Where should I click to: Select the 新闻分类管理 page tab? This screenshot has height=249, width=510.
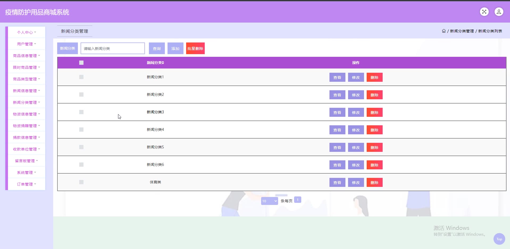pyautogui.click(x=75, y=31)
